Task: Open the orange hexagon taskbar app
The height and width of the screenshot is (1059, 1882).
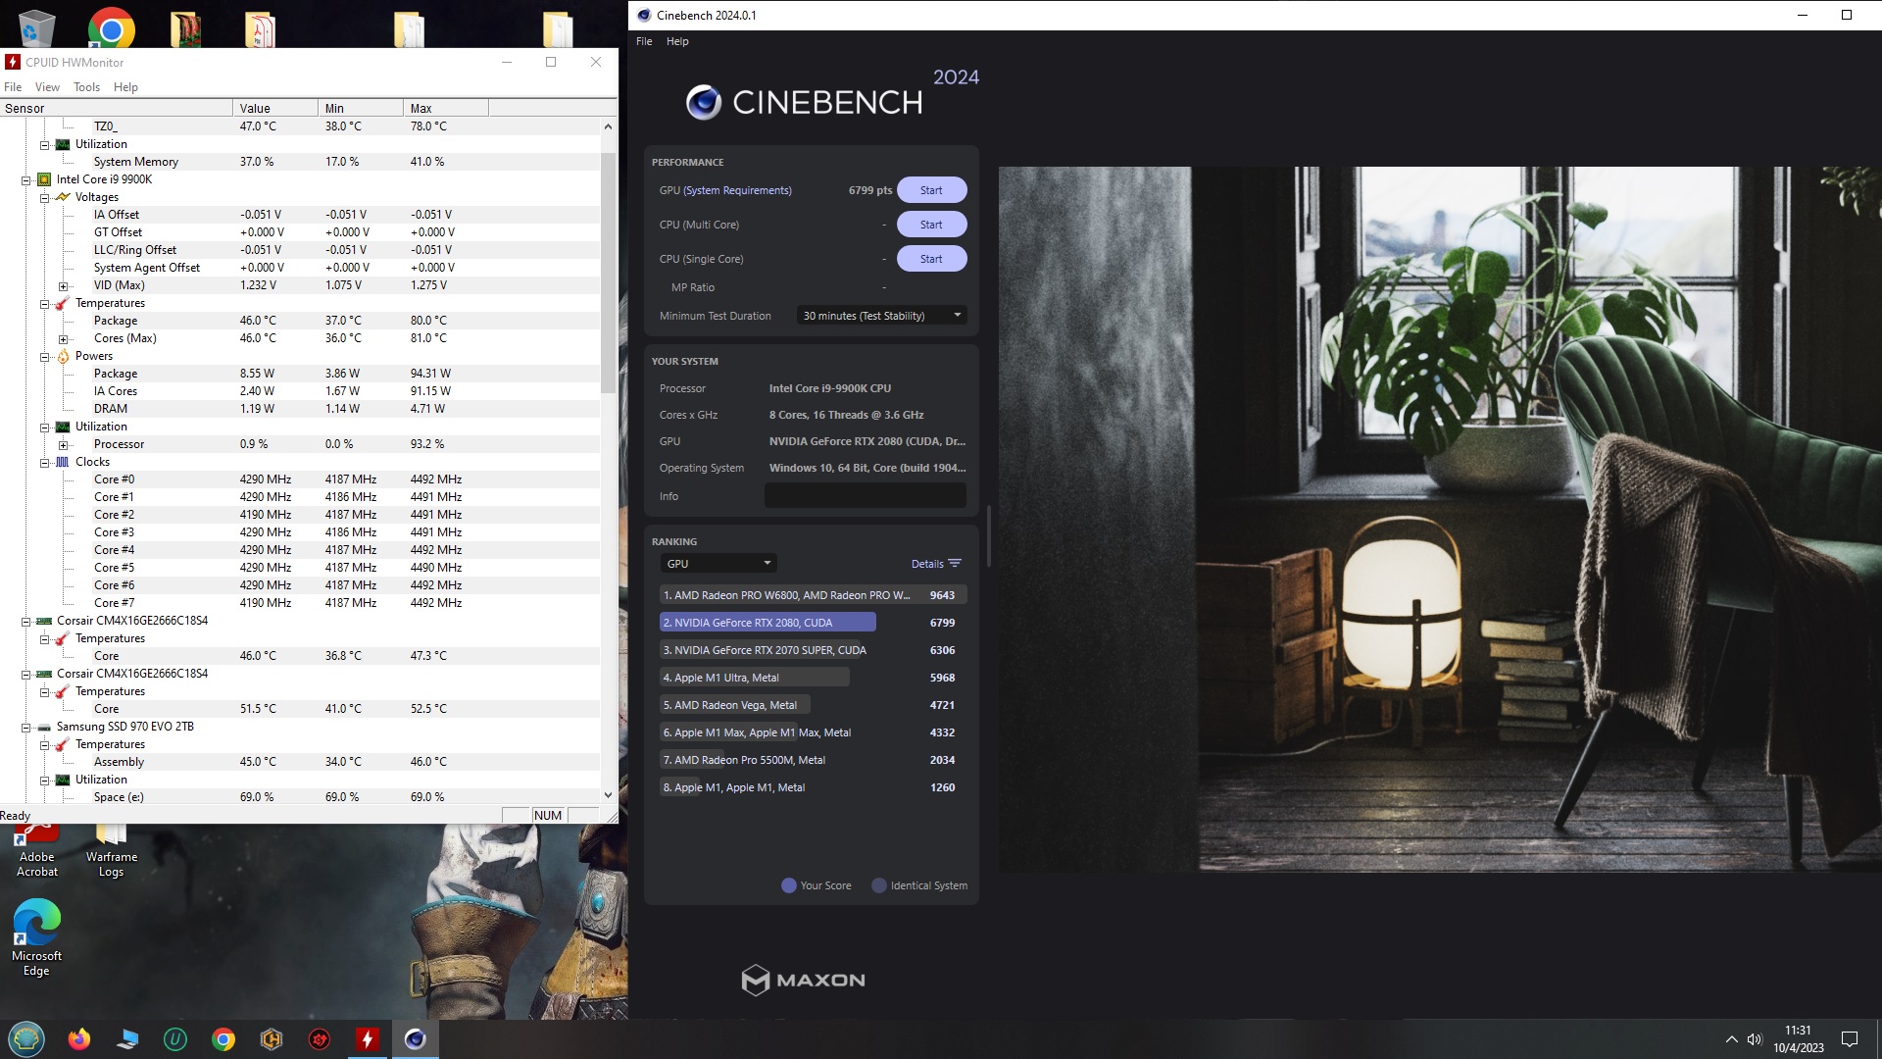Action: [x=272, y=1038]
